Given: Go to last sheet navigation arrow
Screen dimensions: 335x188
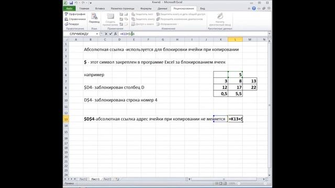Looking at the screenshot, I should coord(75,179).
